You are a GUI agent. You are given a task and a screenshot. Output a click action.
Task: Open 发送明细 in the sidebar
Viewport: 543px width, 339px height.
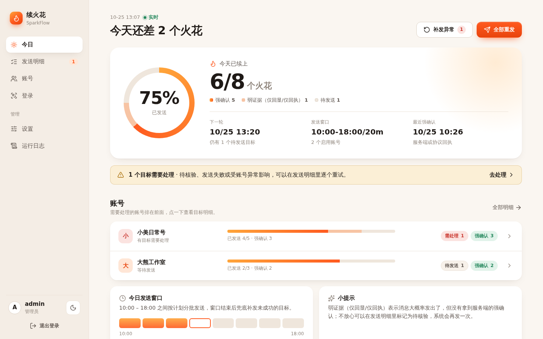click(44, 61)
